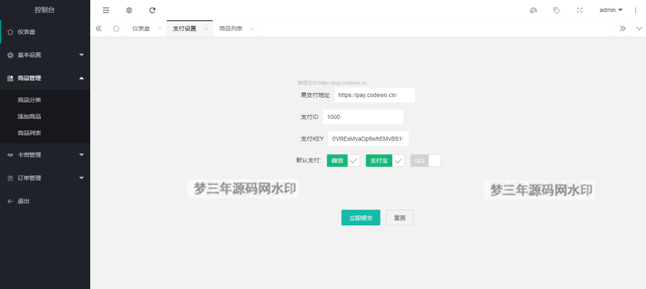
Task: Collapse the sidebar with the menu-fold icon
Action: [x=106, y=10]
